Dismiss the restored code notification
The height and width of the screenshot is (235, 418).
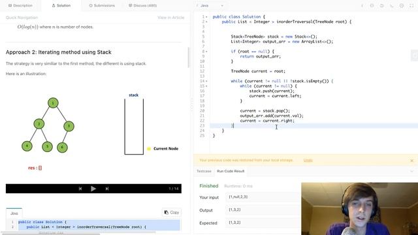411,161
